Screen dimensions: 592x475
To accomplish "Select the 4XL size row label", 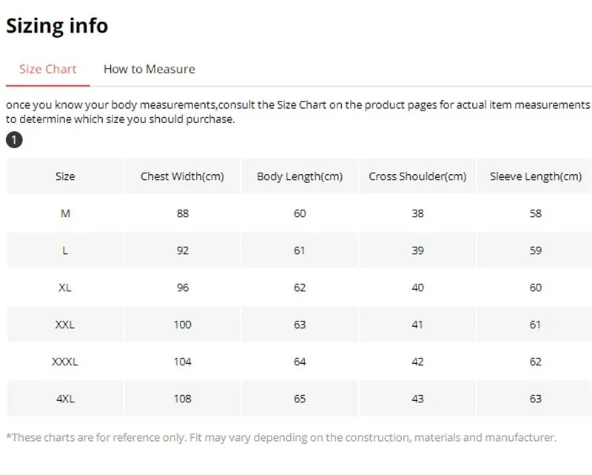I will (x=65, y=399).
